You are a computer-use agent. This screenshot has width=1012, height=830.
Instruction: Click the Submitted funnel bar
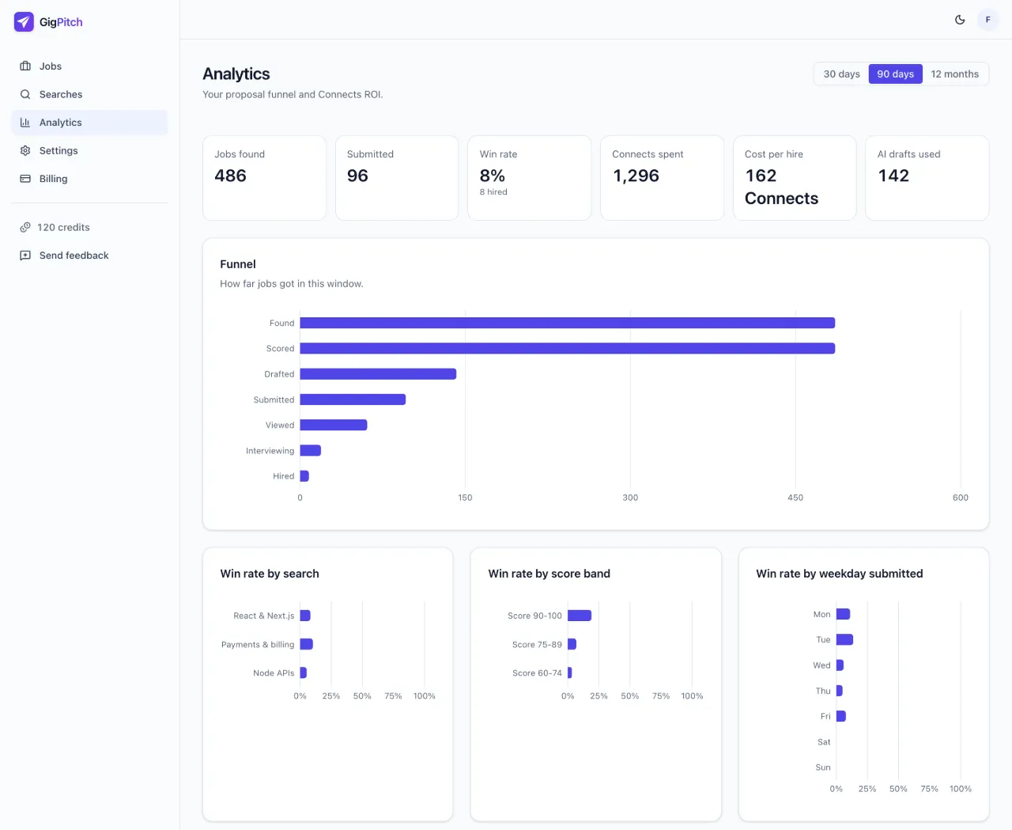click(x=353, y=400)
